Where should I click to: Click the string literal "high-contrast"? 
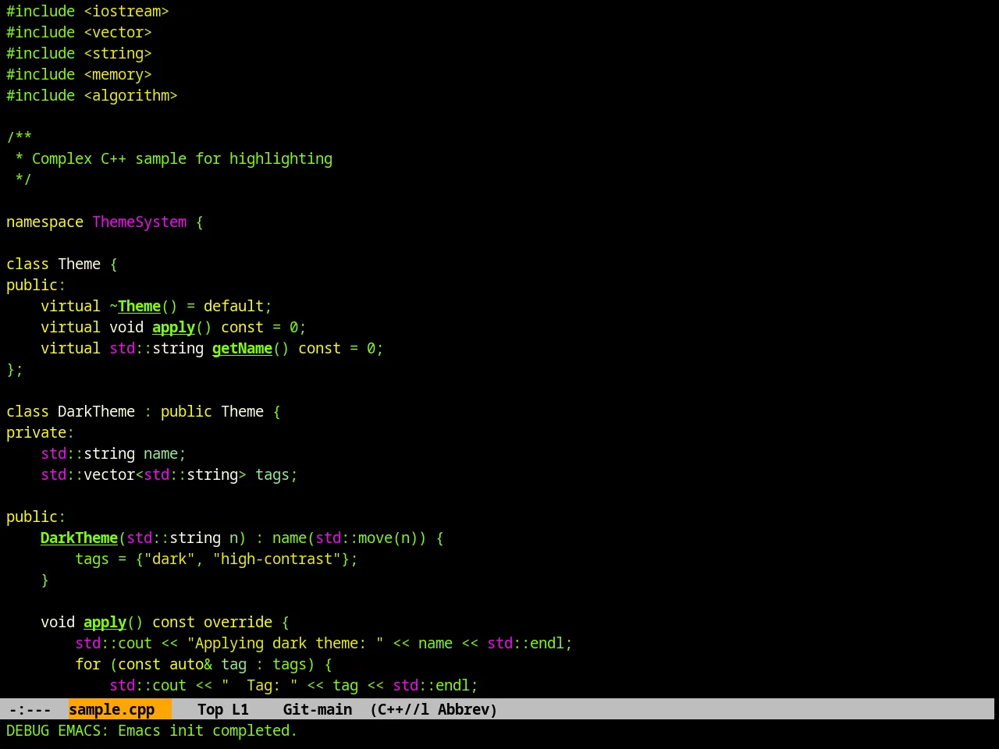(x=276, y=559)
